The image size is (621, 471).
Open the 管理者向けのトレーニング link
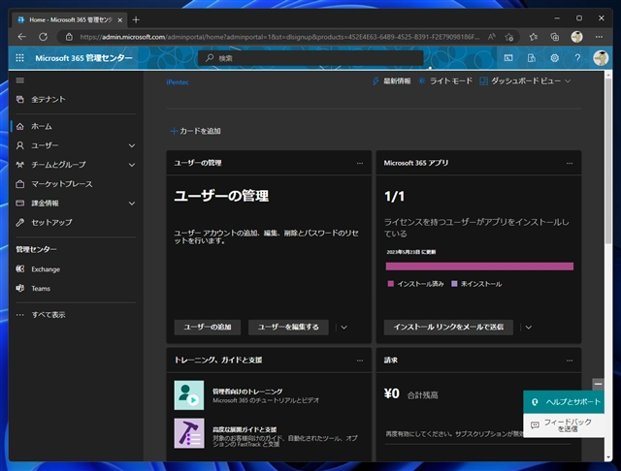pyautogui.click(x=247, y=392)
